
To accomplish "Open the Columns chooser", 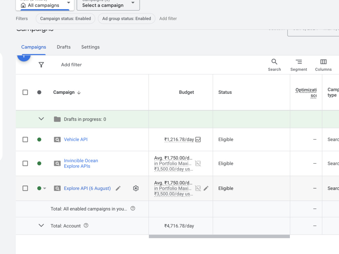I will click(323, 65).
